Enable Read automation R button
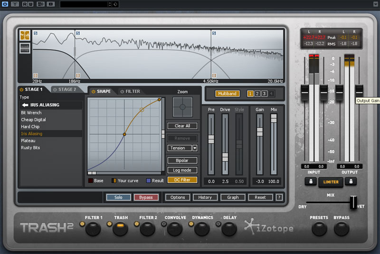 point(25,4)
